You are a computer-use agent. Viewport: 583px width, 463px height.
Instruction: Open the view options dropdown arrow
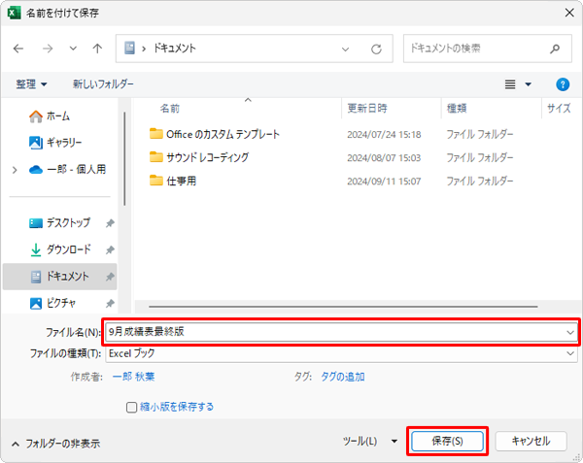pos(528,84)
